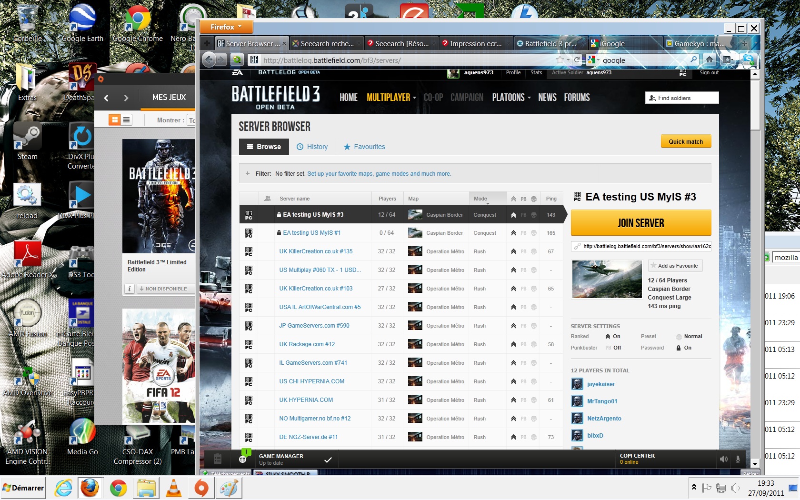800x500 pixels.
Task: Open Google Chrome from taskbar
Action: tap(119, 488)
